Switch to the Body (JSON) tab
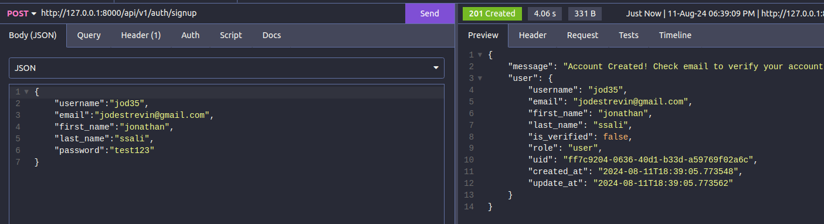The width and height of the screenshot is (824, 224). [33, 35]
